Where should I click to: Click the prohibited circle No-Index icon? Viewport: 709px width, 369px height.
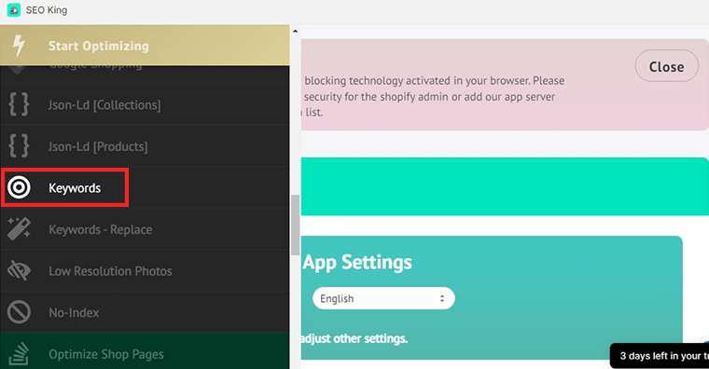(x=19, y=312)
